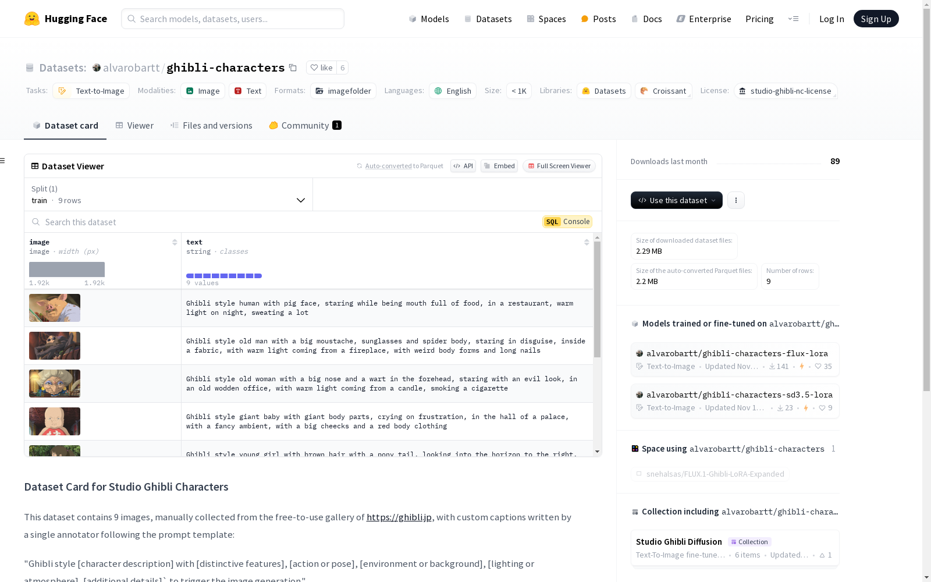Viewport: 931px width, 582px height.
Task: Click the alvarobartt avatar icon in title
Action: click(97, 68)
